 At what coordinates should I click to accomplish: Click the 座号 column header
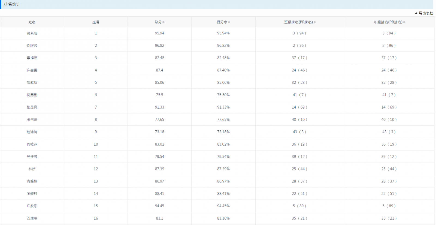pos(96,22)
